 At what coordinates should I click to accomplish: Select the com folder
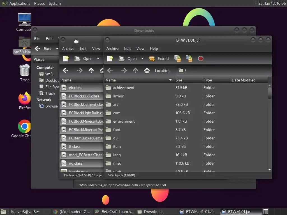click(186, 113)
